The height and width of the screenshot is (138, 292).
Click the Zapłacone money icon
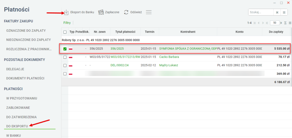click(x=101, y=12)
